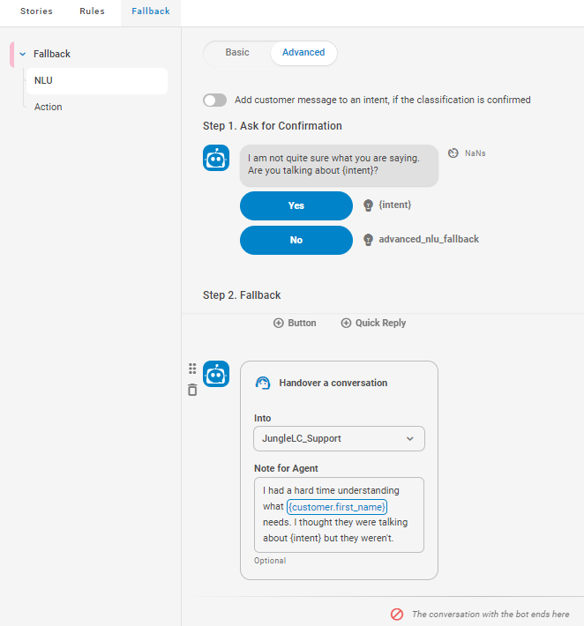Click the Optional hint under note field
The image size is (584, 626).
pos(270,561)
